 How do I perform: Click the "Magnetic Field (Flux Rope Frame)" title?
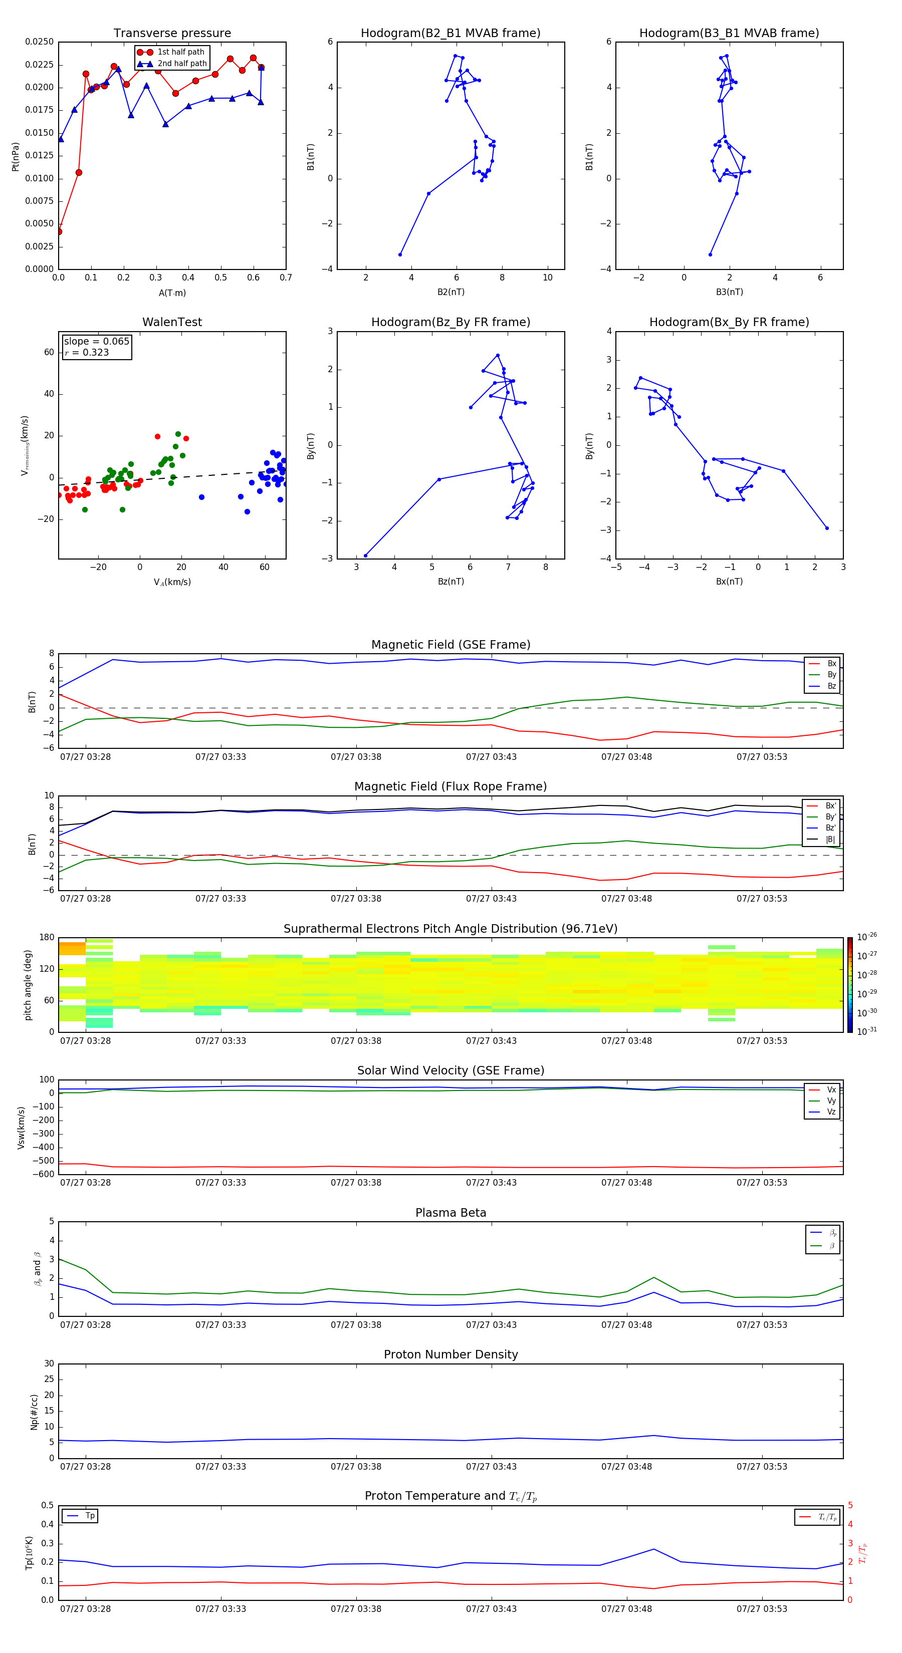(450, 787)
